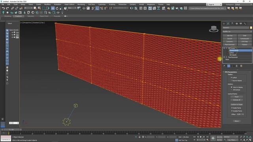The height and width of the screenshot is (142, 253).
Task: Select the Unlink Selection tool
Action: [x=17, y=8]
